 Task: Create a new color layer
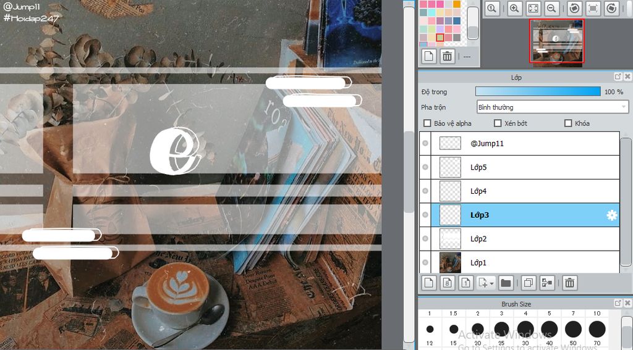point(429,283)
